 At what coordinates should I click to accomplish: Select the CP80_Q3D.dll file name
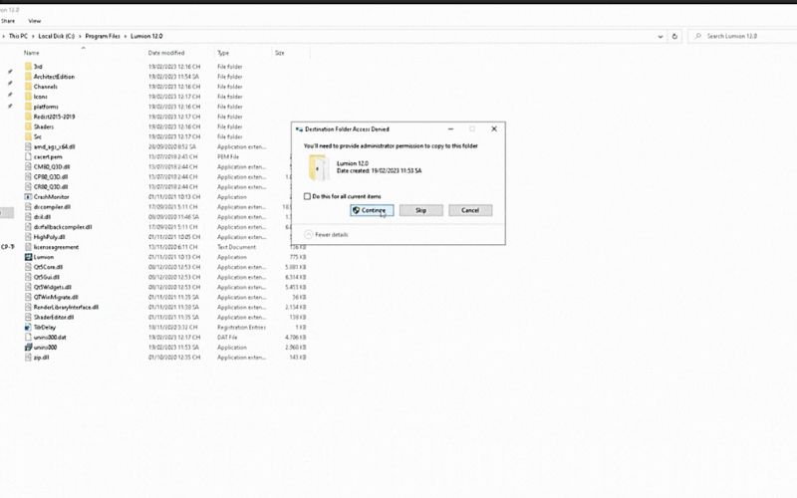pos(51,177)
